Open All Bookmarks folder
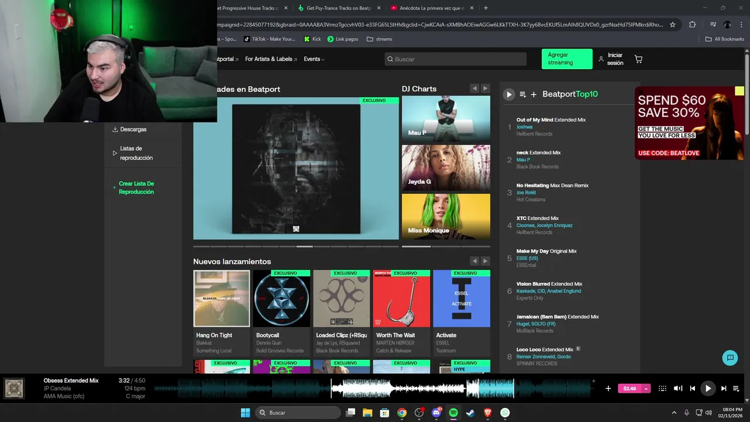 pyautogui.click(x=725, y=39)
